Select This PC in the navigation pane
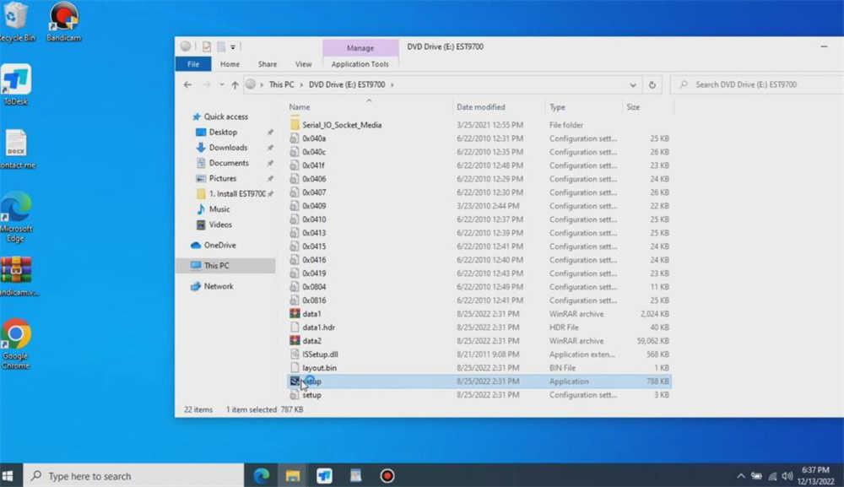Viewport: 844px width, 487px height. tap(216, 265)
